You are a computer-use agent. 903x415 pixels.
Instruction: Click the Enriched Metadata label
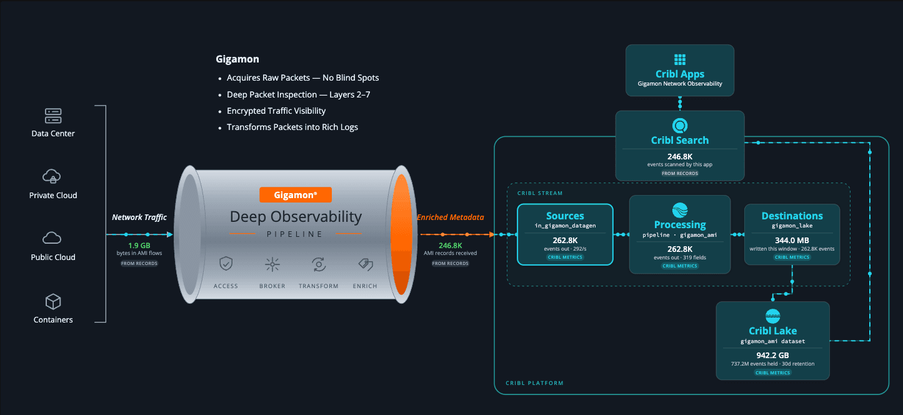point(450,217)
